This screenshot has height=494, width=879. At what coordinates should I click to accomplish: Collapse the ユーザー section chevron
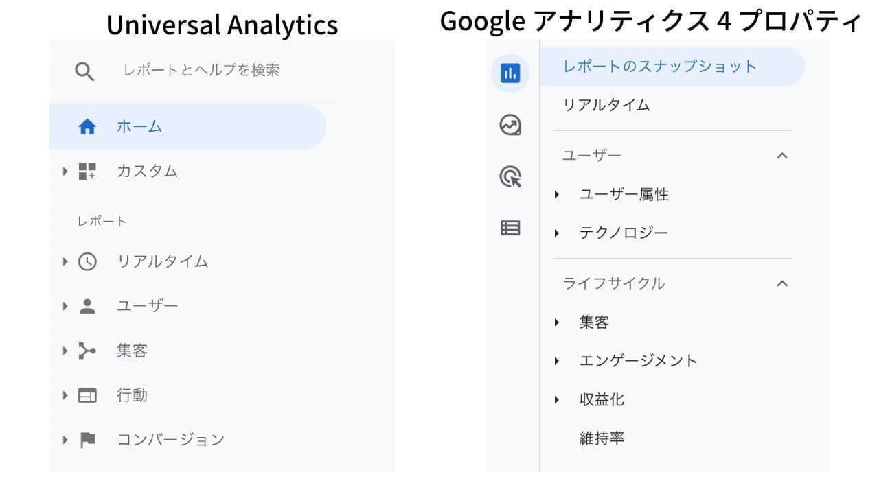tap(781, 156)
